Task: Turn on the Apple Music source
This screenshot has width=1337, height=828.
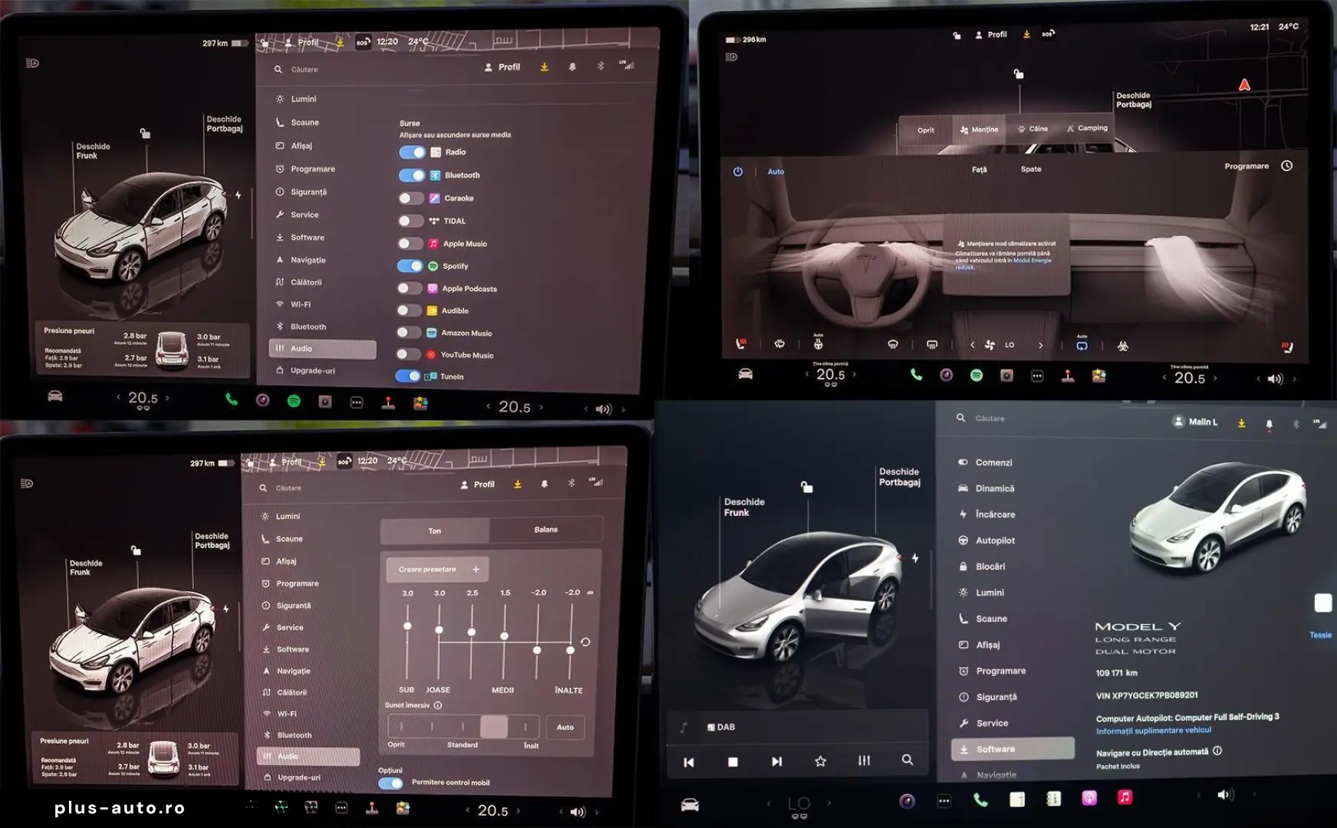Action: pyautogui.click(x=410, y=244)
